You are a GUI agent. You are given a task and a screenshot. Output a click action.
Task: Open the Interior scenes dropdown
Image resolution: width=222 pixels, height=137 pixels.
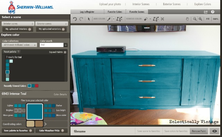[x=18, y=24]
